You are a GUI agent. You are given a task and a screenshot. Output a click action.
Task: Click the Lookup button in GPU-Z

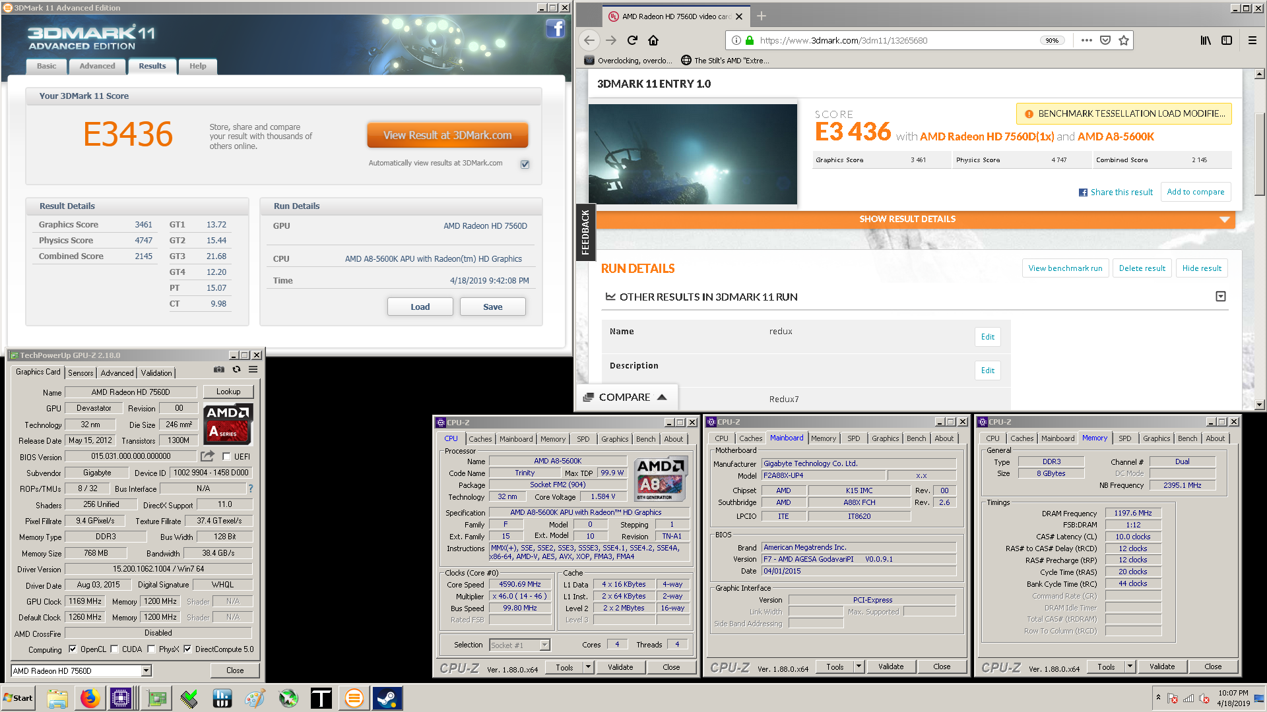tap(228, 392)
